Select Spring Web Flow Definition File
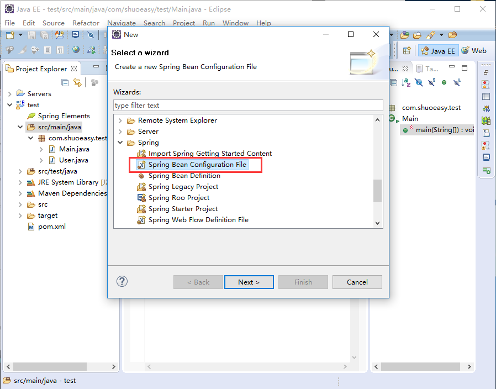 click(x=198, y=220)
